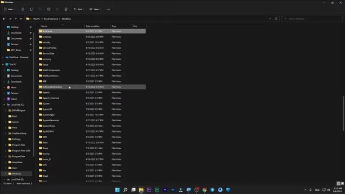Viewport: 345px width, 194px height.
Task: Open APC_Temp in Quick access
Action: point(16,50)
